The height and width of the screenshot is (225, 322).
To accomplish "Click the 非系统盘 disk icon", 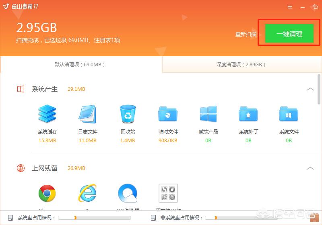I will pyautogui.click(x=153, y=218).
